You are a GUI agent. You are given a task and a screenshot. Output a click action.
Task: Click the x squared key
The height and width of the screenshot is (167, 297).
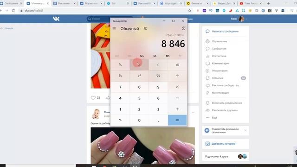(139, 76)
